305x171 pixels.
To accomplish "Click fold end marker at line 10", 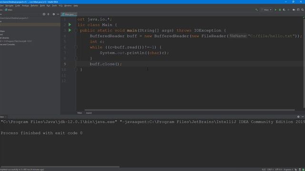I will 76,69.
